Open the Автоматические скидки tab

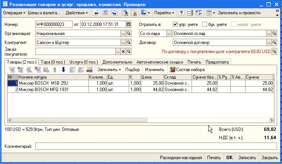coord(160,62)
